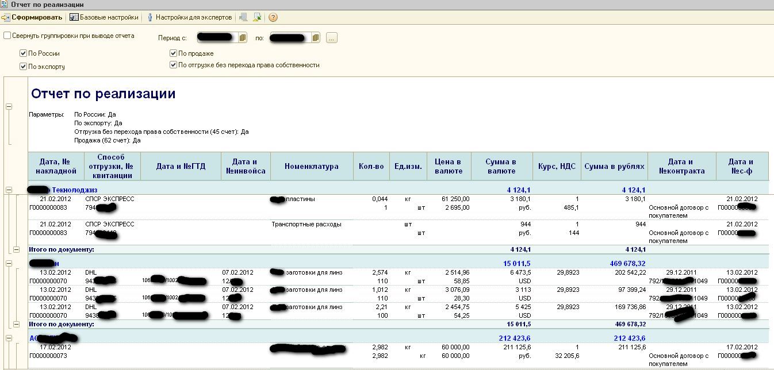The image size is (774, 370).
Task: Click the 'Кол-во' column header
Action: pyautogui.click(x=370, y=167)
